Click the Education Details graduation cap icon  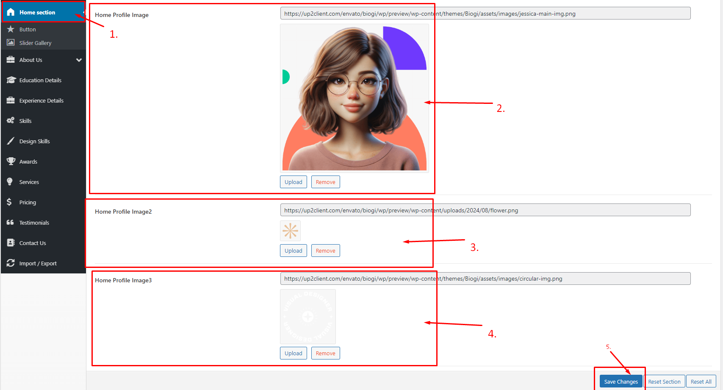[x=11, y=80]
